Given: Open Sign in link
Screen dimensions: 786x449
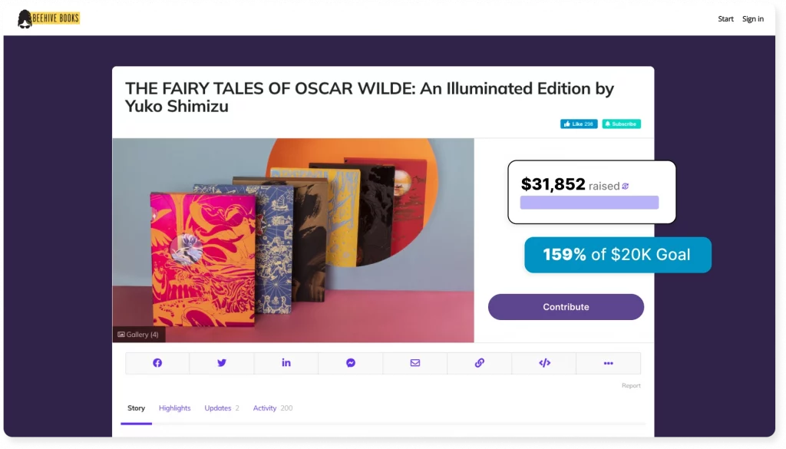Looking at the screenshot, I should [753, 19].
